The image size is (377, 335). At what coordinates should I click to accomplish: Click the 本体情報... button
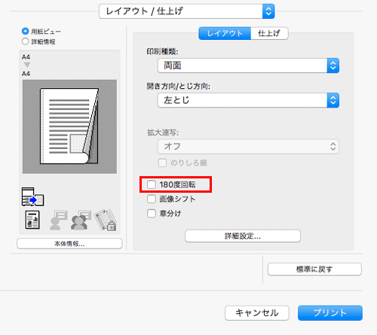coord(69,244)
